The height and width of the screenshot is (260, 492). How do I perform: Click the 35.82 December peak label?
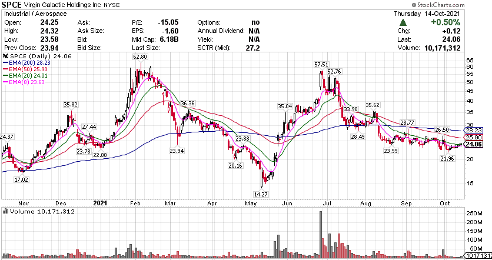[70, 105]
